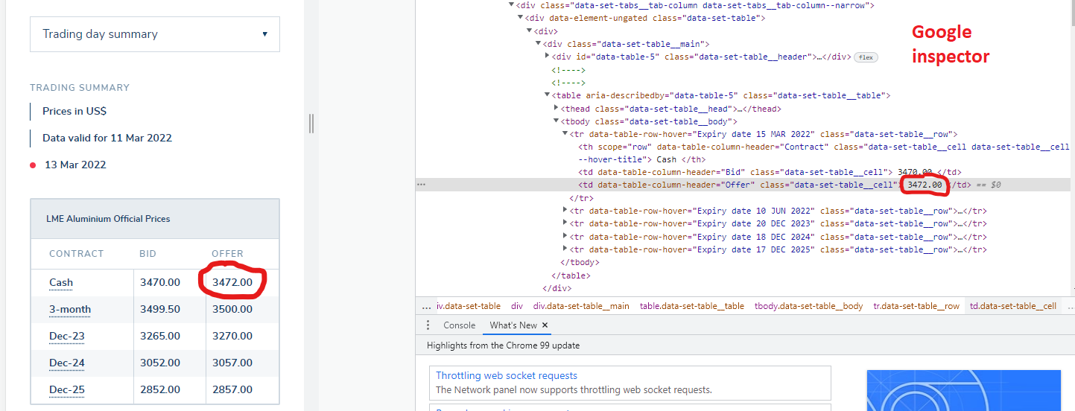Click the Dec-25 bid value 2852.00
Screen dimensions: 1075x411
159,390
